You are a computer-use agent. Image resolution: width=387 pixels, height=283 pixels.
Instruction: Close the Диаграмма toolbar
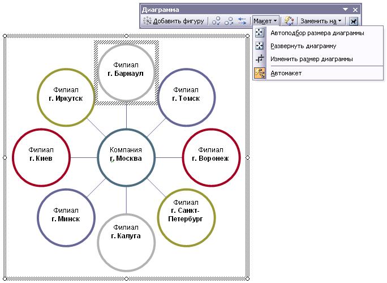[x=355, y=10]
